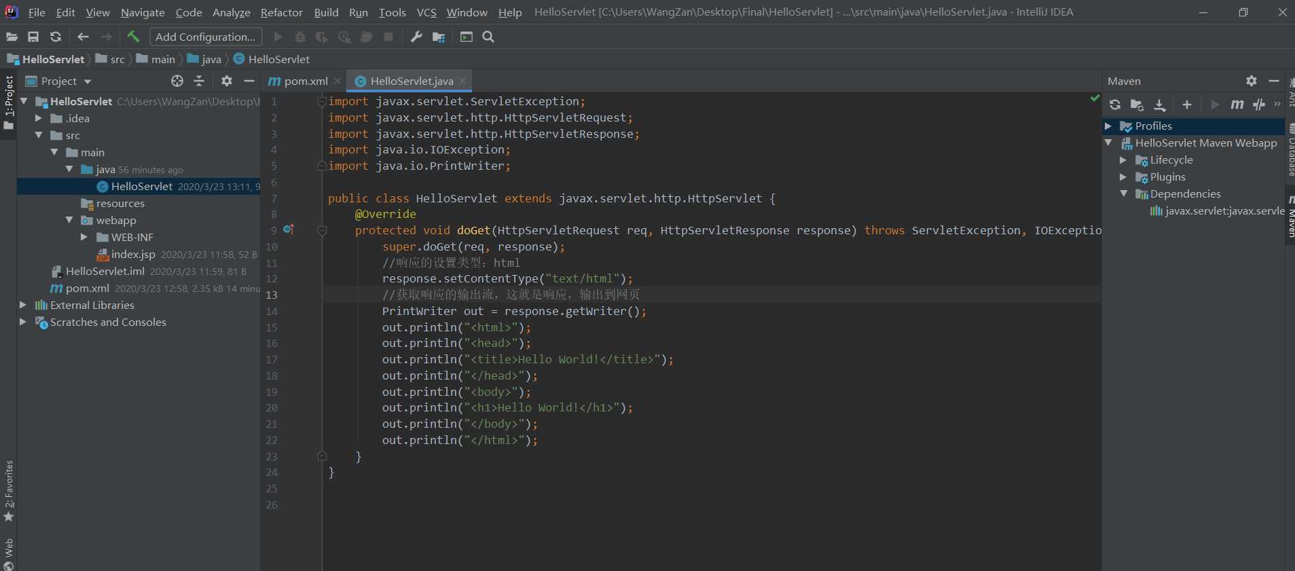Open the Database side tab

(1290, 151)
